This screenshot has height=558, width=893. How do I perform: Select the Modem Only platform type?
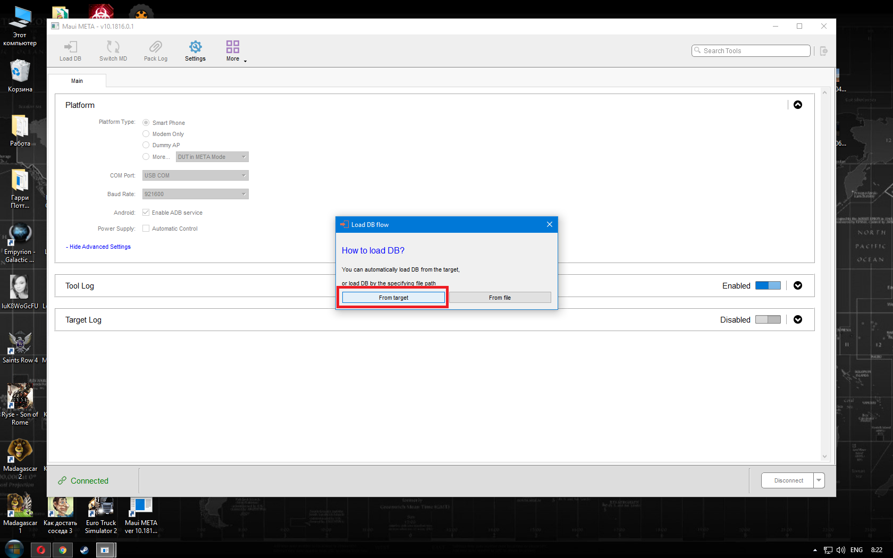[146, 134]
